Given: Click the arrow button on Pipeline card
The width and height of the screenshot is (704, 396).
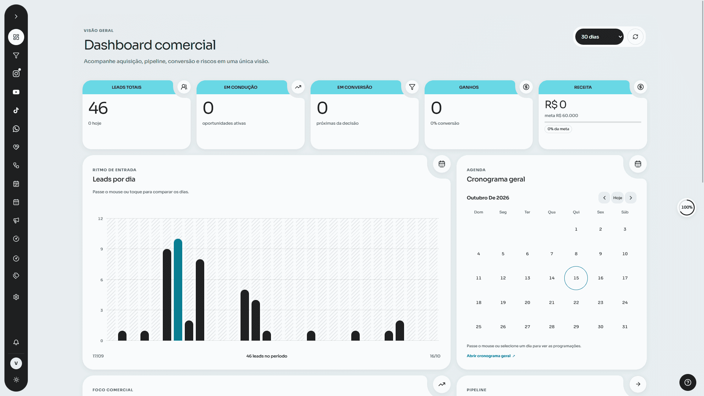Looking at the screenshot, I should 638,384.
